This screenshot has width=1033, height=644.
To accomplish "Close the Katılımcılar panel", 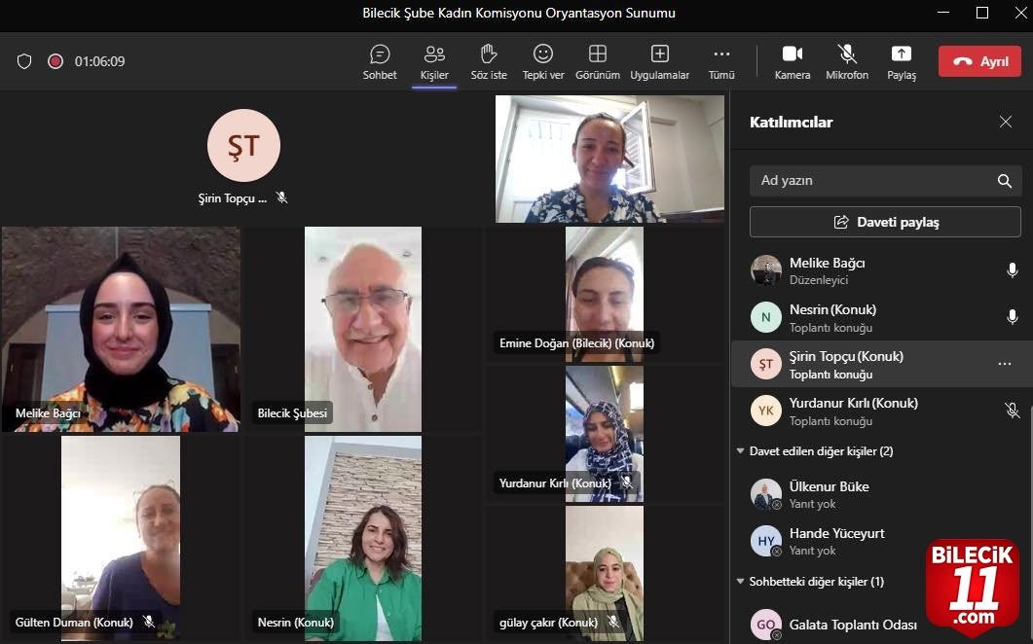I will [1005, 122].
